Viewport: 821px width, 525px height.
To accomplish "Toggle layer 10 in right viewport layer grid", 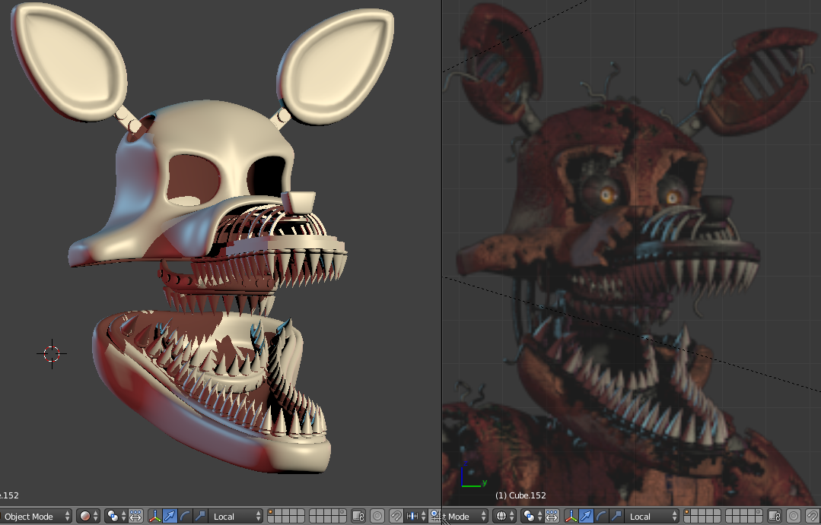I will 758,512.
